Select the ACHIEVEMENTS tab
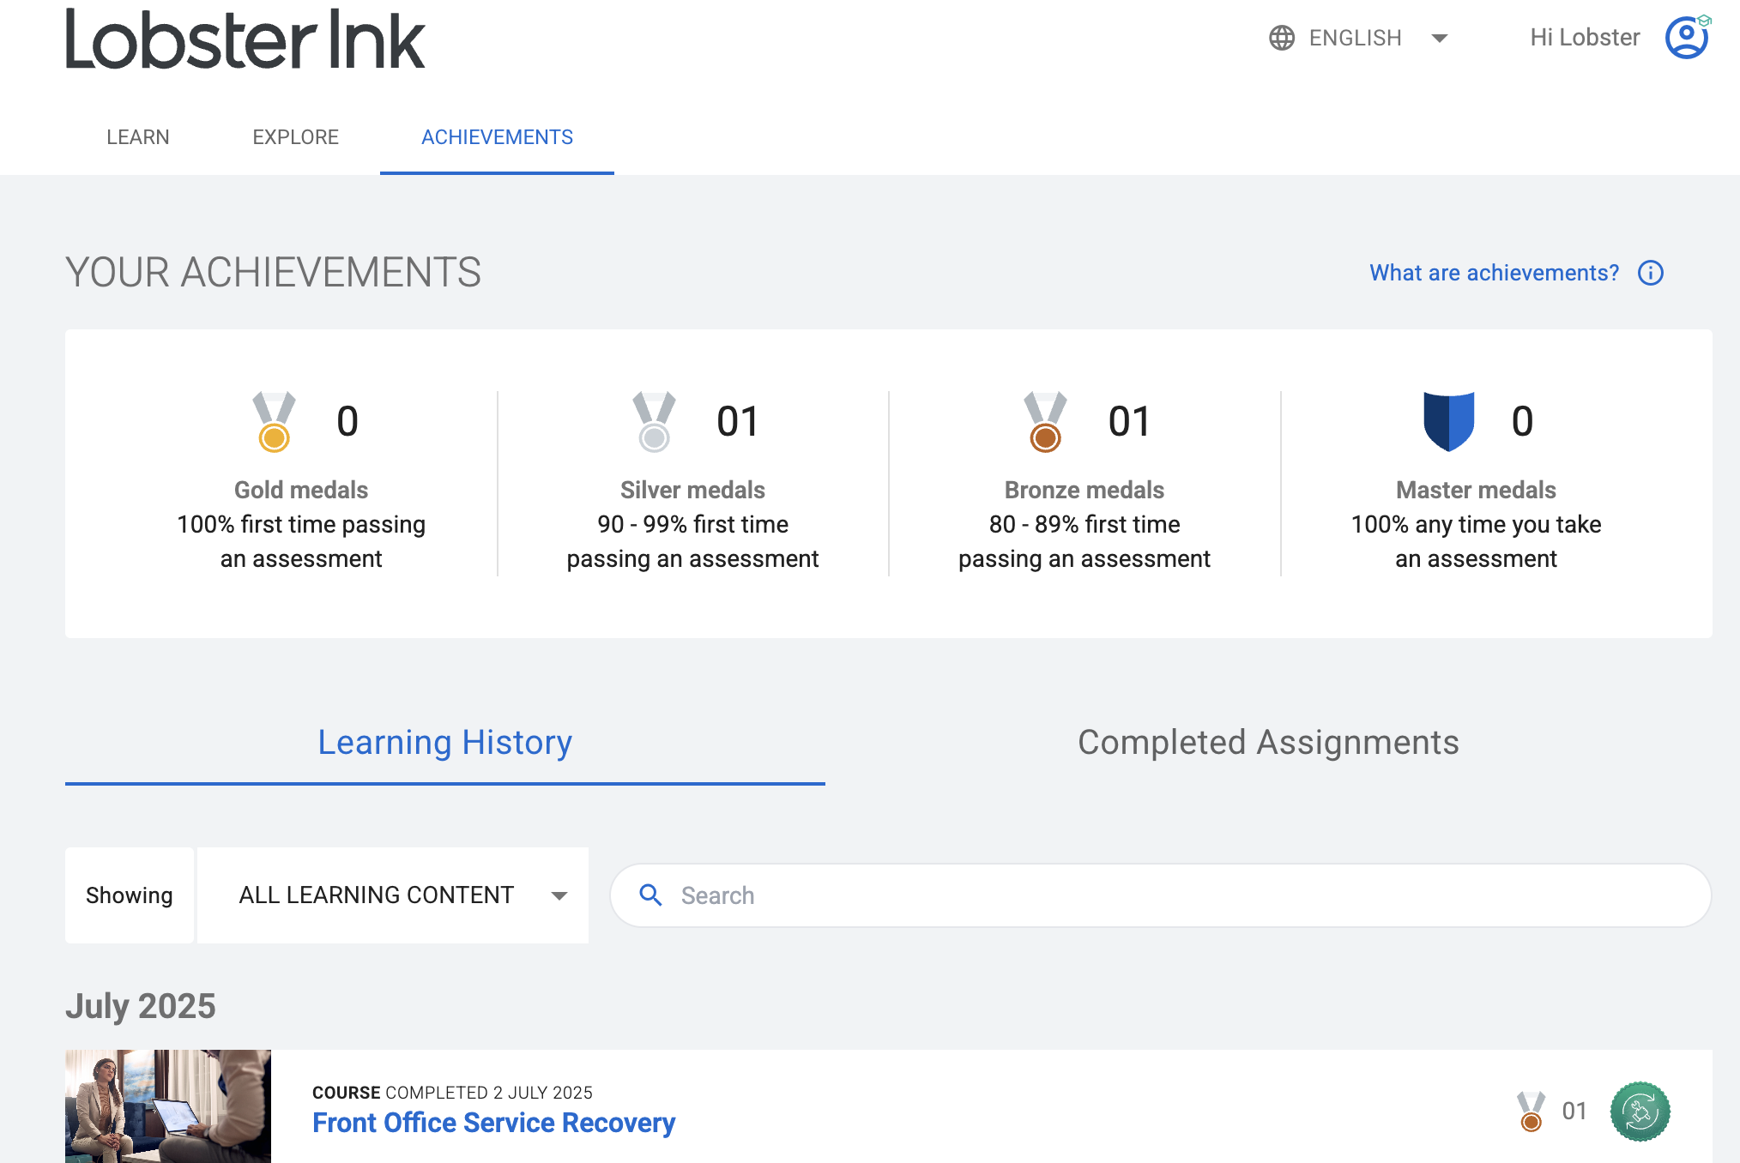1740x1163 pixels. [x=497, y=137]
